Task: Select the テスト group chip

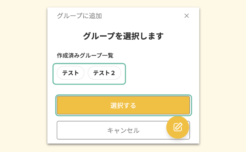Action: tap(71, 73)
